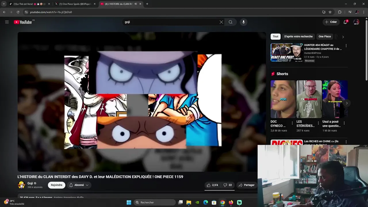This screenshot has width=368, height=207.
Task: Click the taskbar Rechercher search box
Action: 155,202
